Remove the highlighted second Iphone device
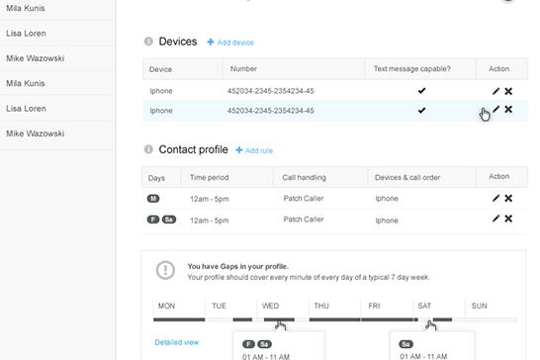Screen dimensions: 540x360 click(x=508, y=109)
